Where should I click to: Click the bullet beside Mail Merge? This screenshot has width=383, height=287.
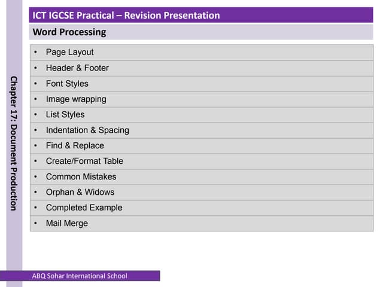tap(36, 224)
